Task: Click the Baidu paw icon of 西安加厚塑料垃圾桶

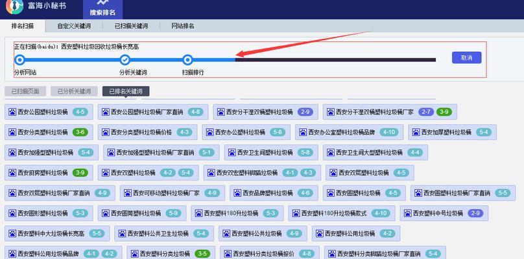Action: 416,132
